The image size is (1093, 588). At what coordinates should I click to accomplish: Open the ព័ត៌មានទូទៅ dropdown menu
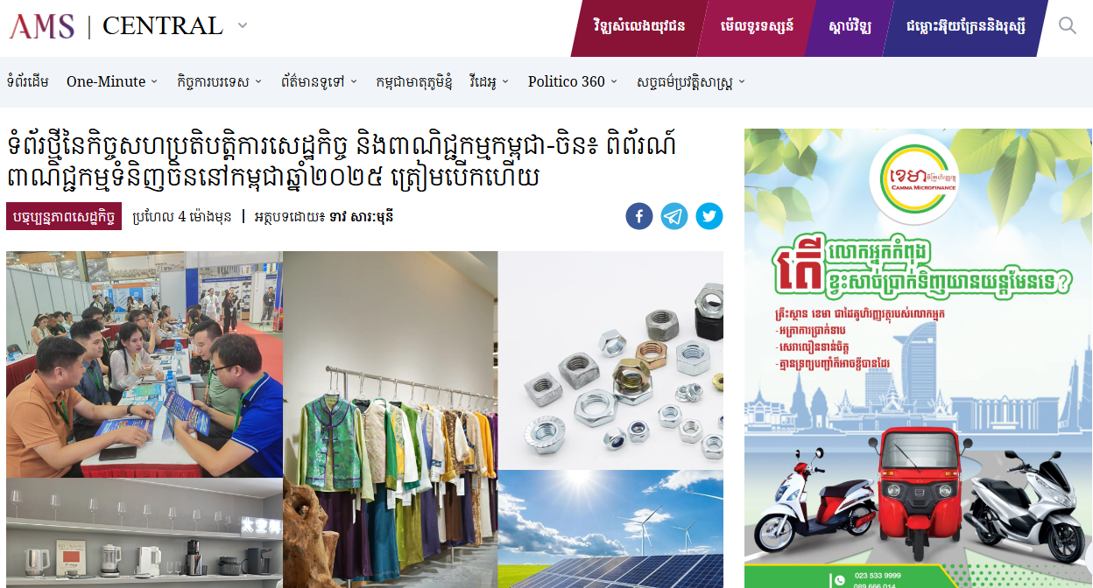(x=320, y=81)
